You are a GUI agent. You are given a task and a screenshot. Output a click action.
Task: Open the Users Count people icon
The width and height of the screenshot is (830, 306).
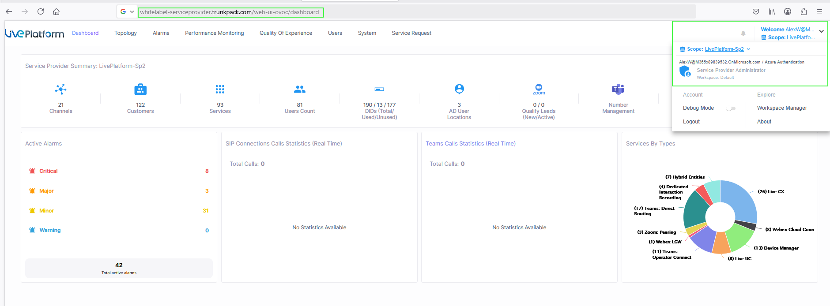pyautogui.click(x=300, y=90)
